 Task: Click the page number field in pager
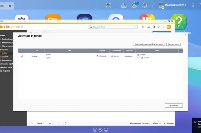click(45, 123)
